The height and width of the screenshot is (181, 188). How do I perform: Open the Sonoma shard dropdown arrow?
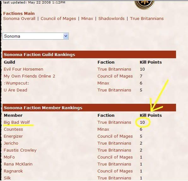(x=66, y=36)
